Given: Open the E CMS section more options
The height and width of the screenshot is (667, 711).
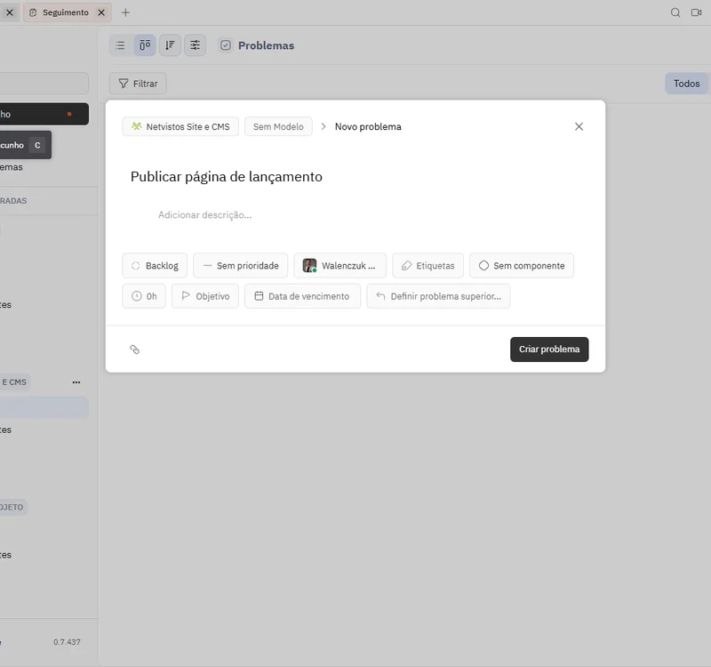Looking at the screenshot, I should (76, 382).
